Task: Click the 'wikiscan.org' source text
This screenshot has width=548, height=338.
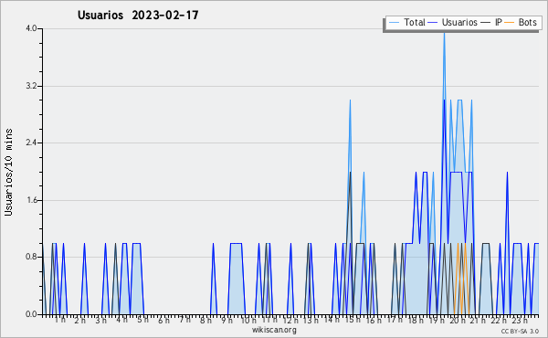Action: pyautogui.click(x=274, y=330)
